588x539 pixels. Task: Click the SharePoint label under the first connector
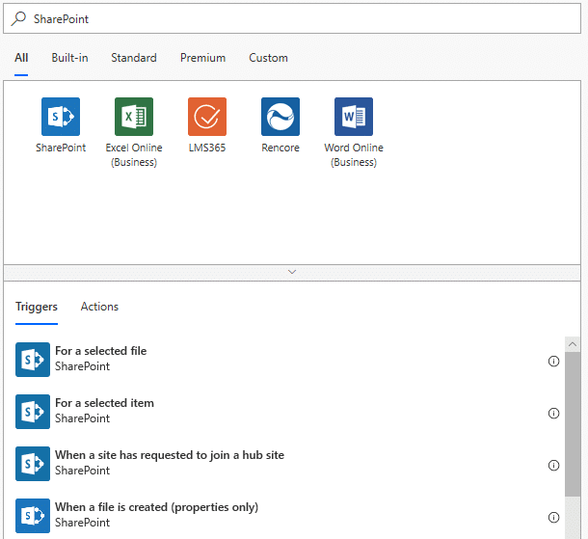click(x=61, y=148)
